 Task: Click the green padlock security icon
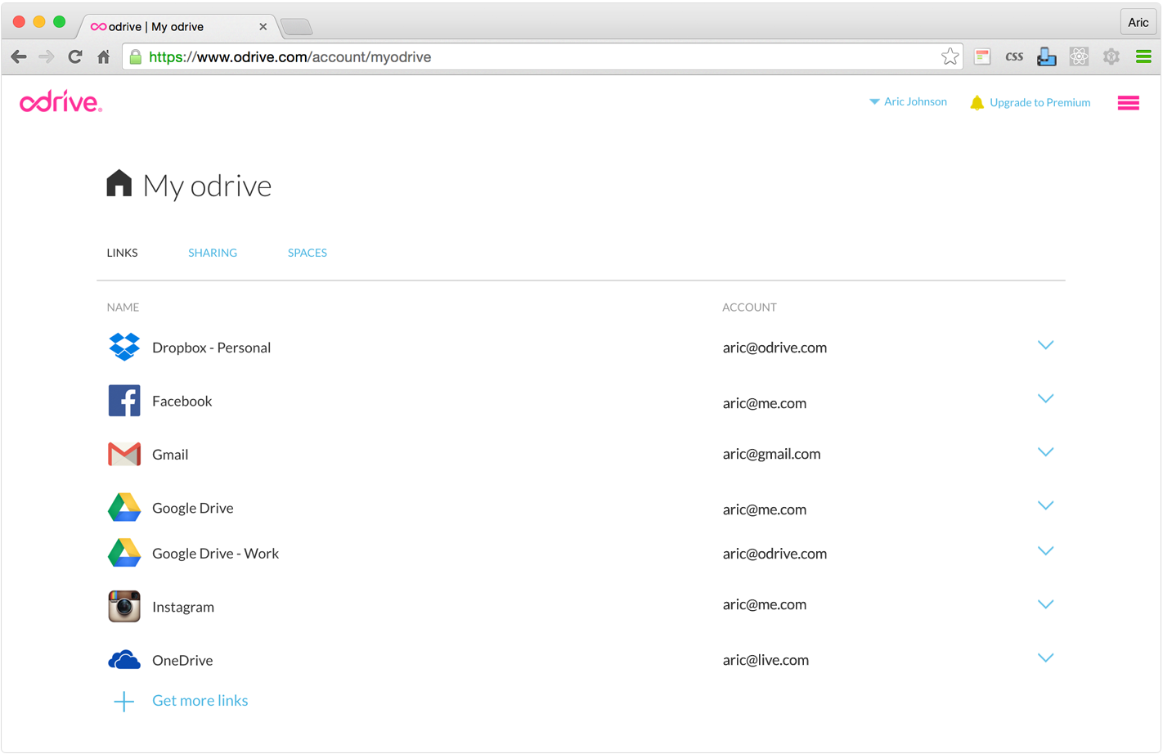coord(136,56)
